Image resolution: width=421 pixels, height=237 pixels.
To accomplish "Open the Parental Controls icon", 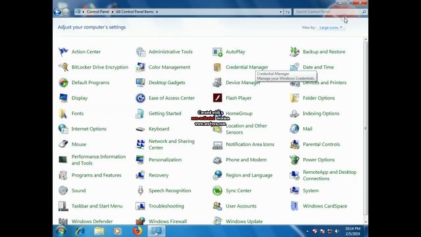I will [295, 144].
